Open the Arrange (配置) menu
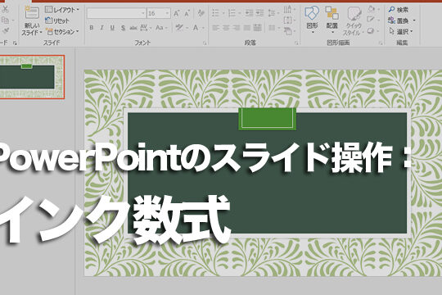 331,20
